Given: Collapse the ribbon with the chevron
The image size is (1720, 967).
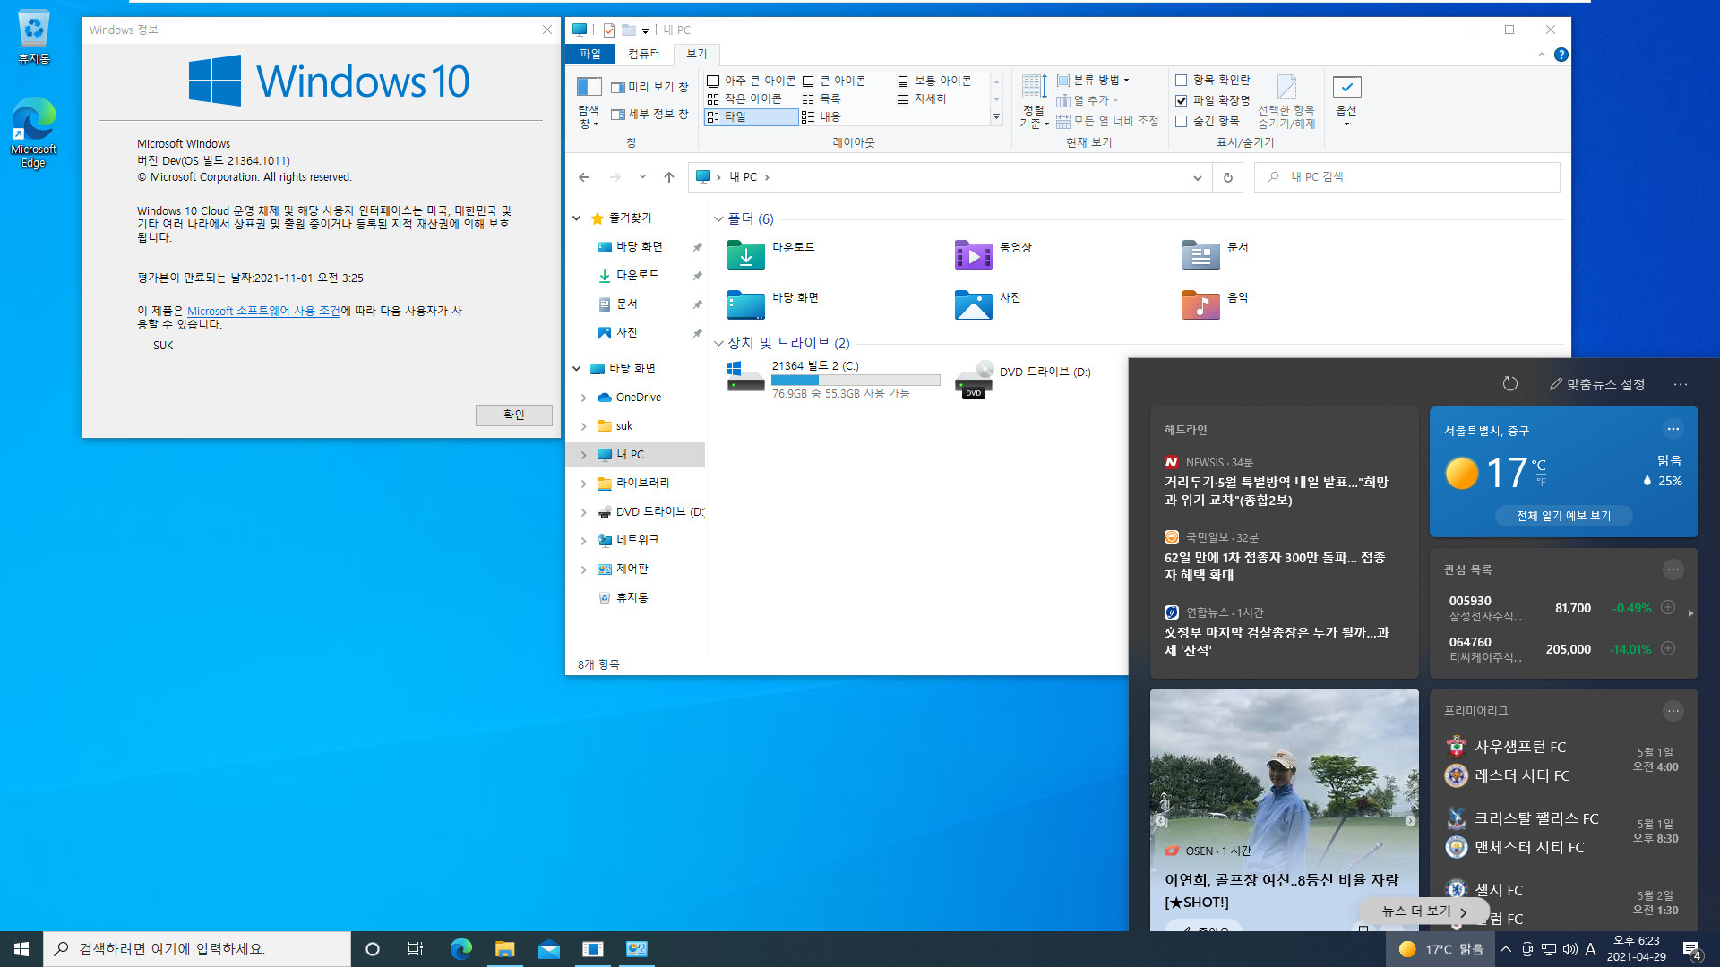Looking at the screenshot, I should [x=1542, y=55].
